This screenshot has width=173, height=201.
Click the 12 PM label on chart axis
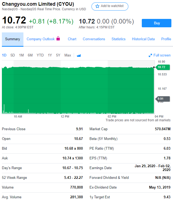click(x=65, y=116)
